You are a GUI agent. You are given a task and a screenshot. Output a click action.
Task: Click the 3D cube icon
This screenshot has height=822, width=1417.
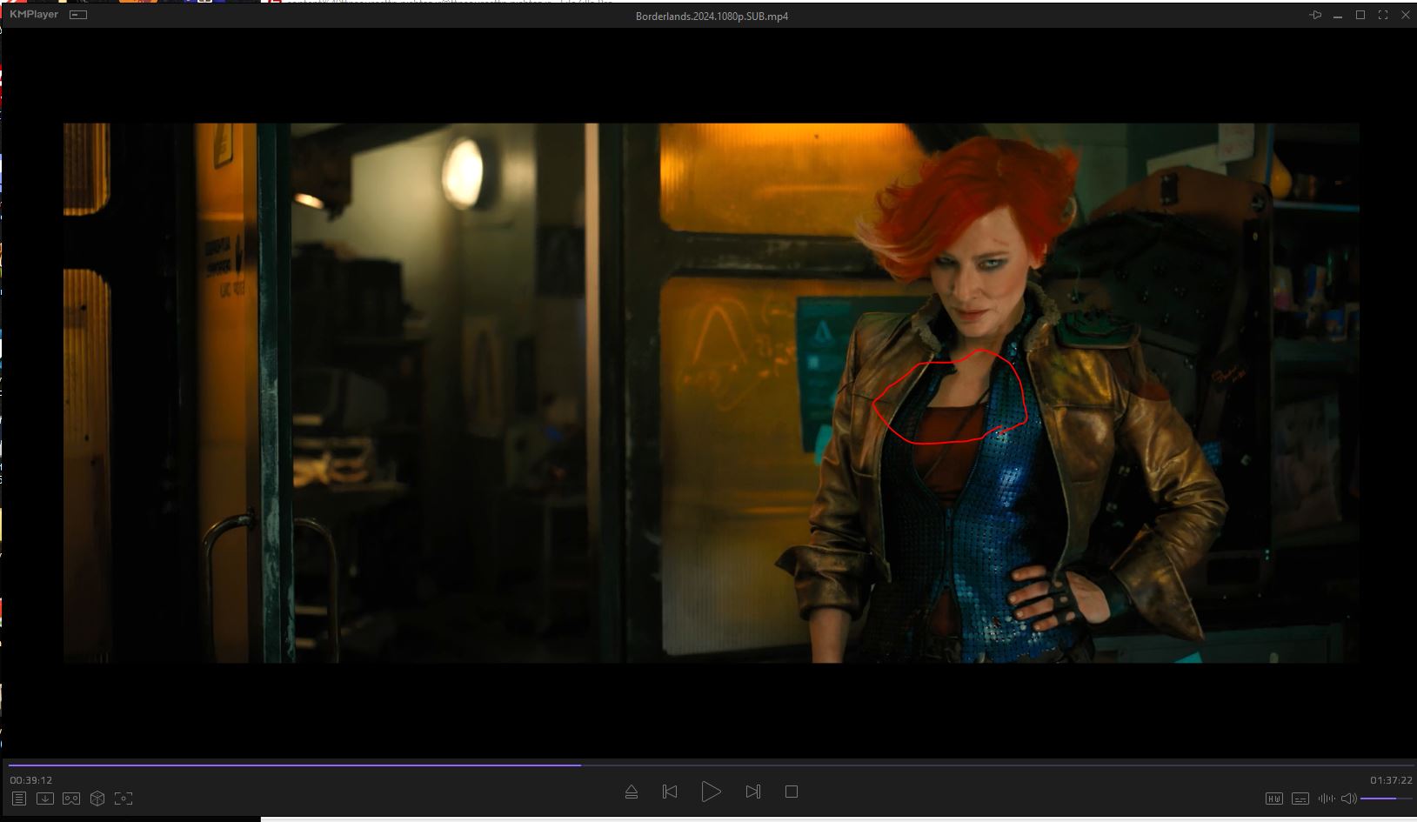(97, 799)
